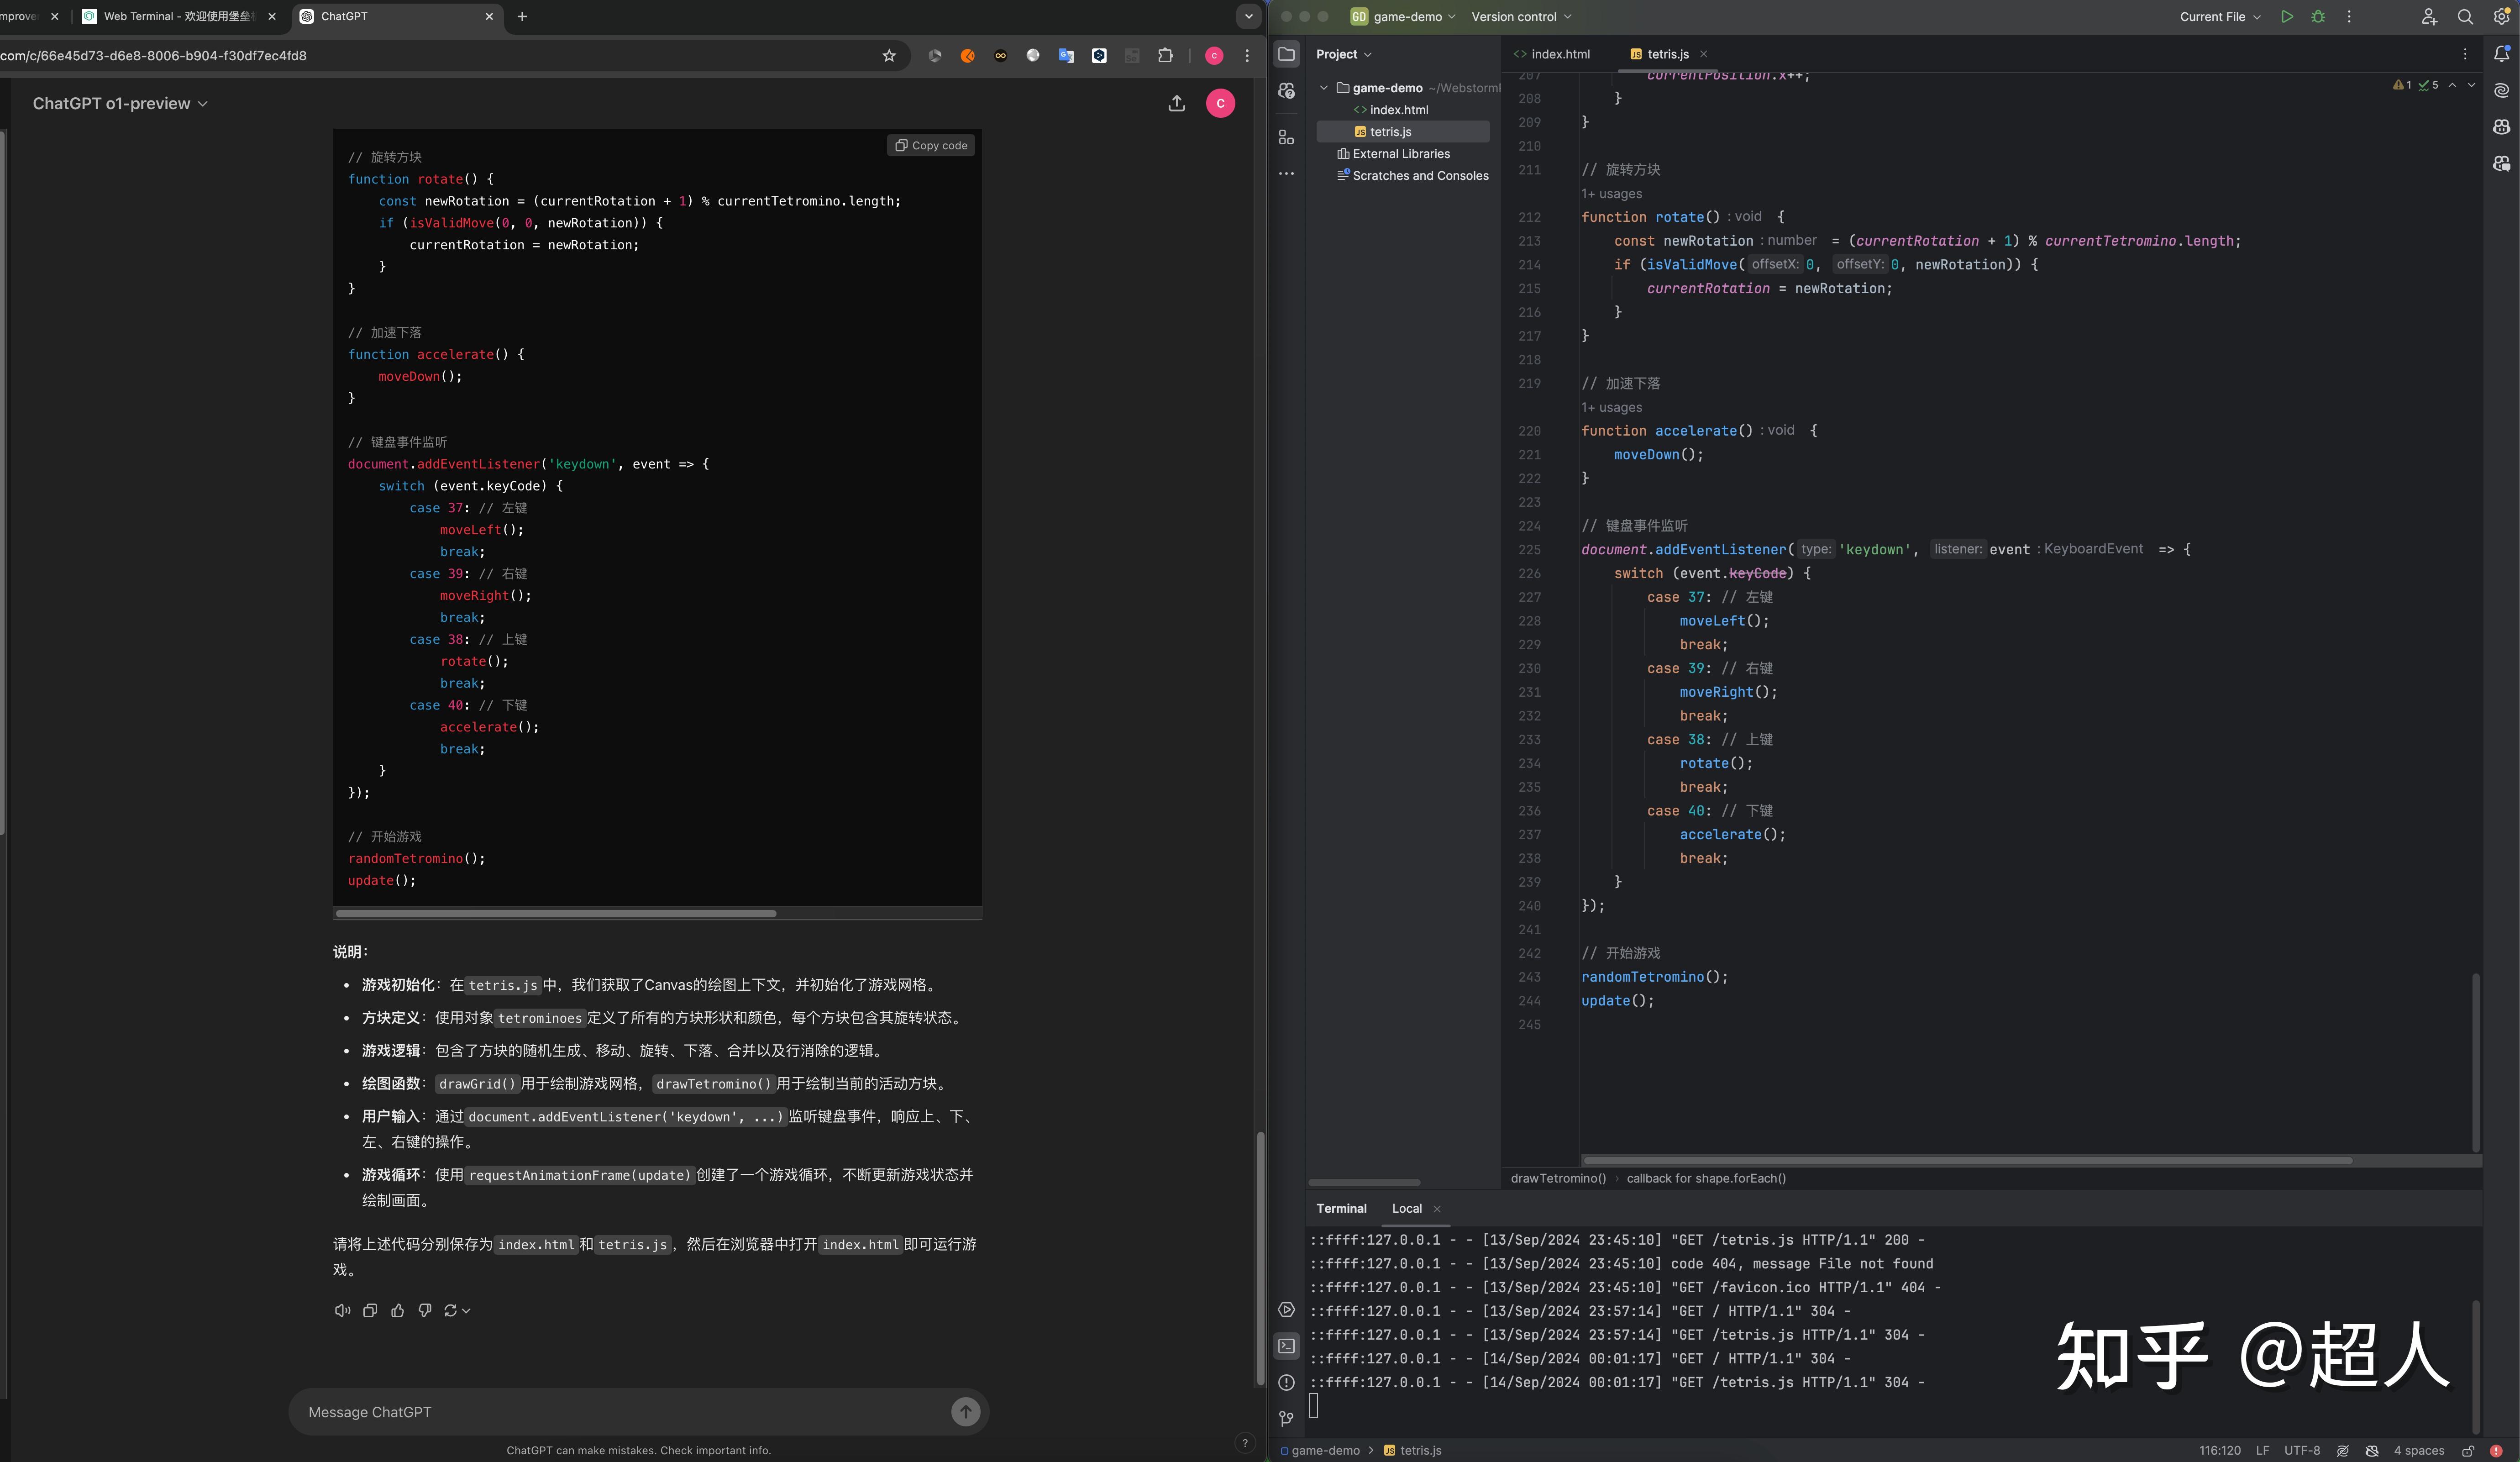Show more tool windows with ellipsis
2520x1462 pixels.
point(1286,174)
